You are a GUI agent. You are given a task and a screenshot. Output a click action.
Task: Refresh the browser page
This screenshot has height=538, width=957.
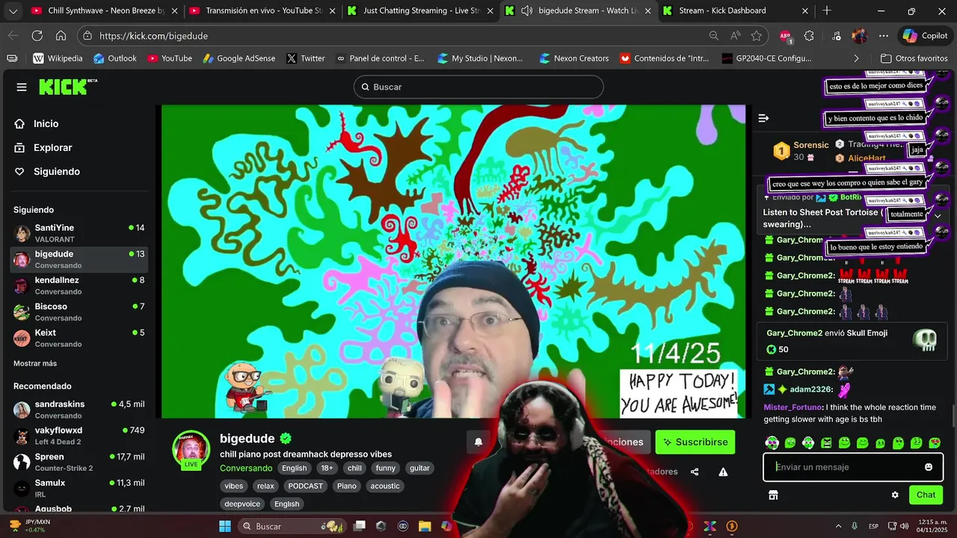click(37, 36)
